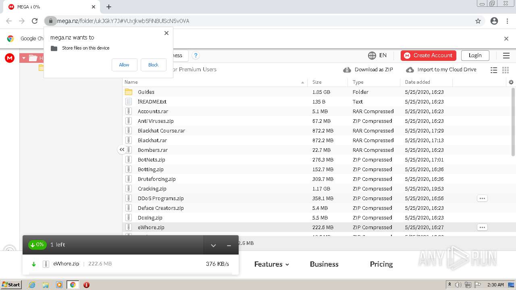This screenshot has width=516, height=290.
Task: Collapse the left tree panel arrows
Action: tap(122, 149)
